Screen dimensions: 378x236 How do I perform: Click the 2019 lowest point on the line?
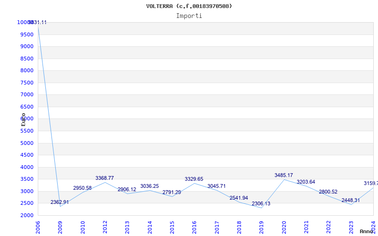[262, 208]
